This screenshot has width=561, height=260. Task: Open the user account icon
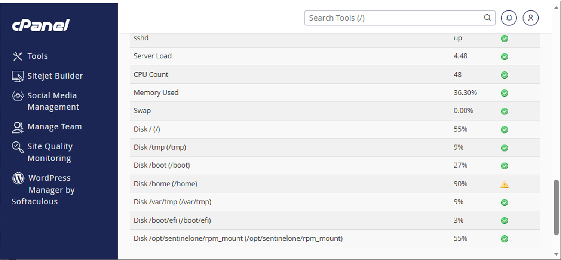[x=530, y=18]
